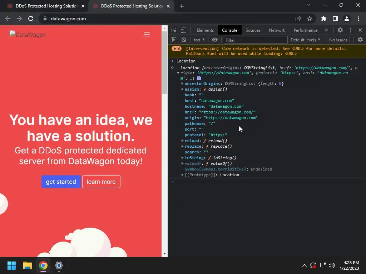Image resolution: width=366 pixels, height=274 pixels.
Task: Expand the reload function property
Action: click(x=182, y=141)
